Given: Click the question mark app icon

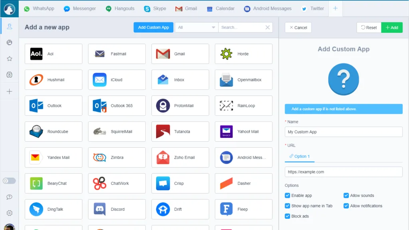Looking at the screenshot, I should click(343, 79).
